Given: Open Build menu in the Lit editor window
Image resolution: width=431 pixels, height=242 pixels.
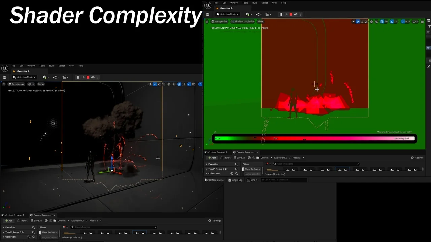Looking at the screenshot, I should tap(52, 66).
